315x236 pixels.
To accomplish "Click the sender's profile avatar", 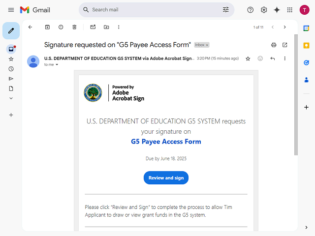I will pyautogui.click(x=33, y=61).
